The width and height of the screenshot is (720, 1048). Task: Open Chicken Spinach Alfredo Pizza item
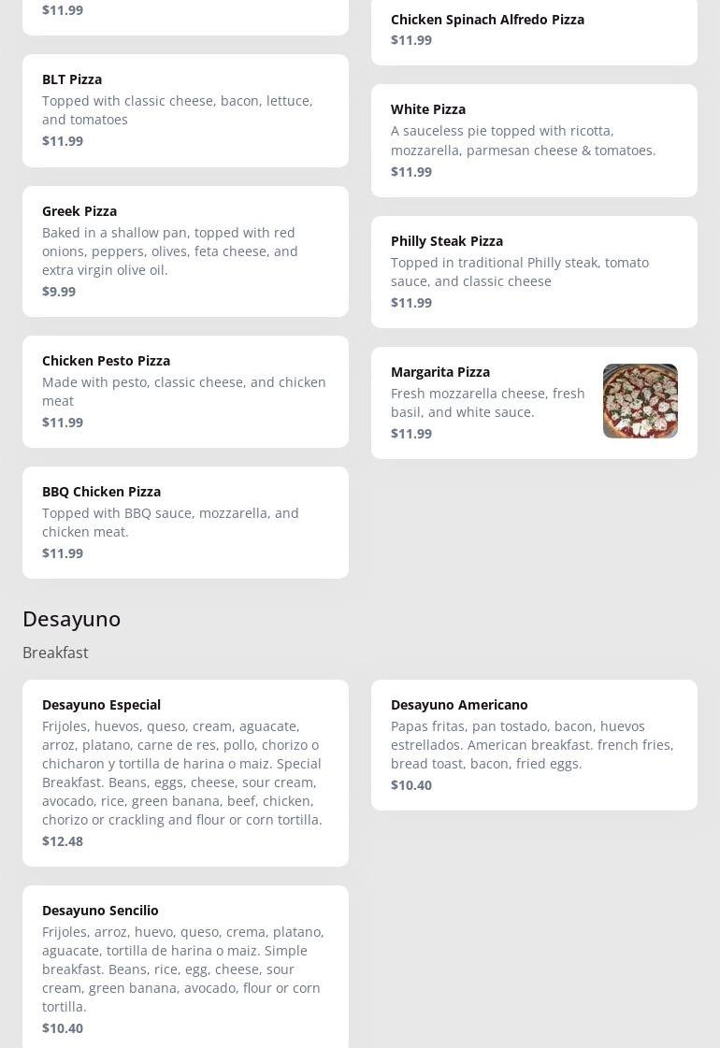(487, 20)
